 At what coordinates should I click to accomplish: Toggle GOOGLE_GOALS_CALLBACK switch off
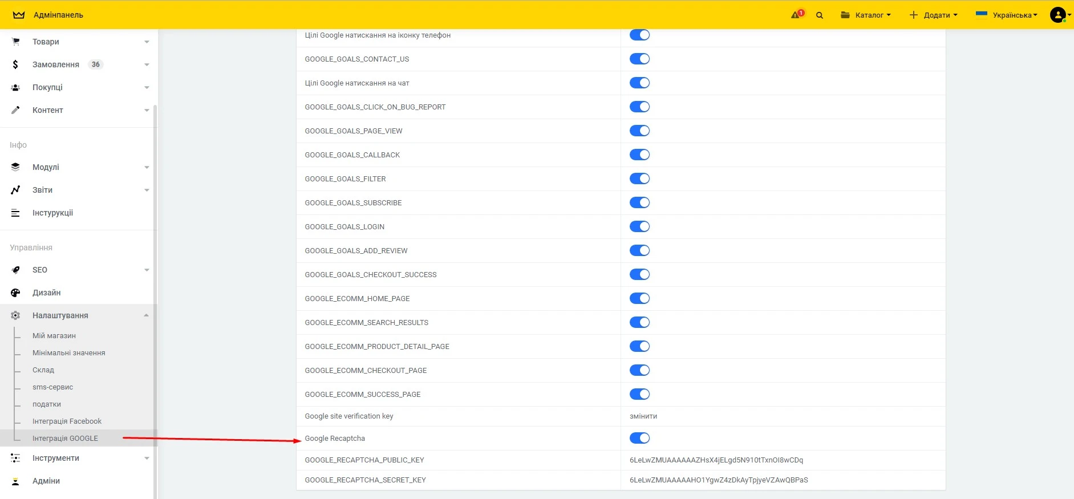click(x=639, y=155)
